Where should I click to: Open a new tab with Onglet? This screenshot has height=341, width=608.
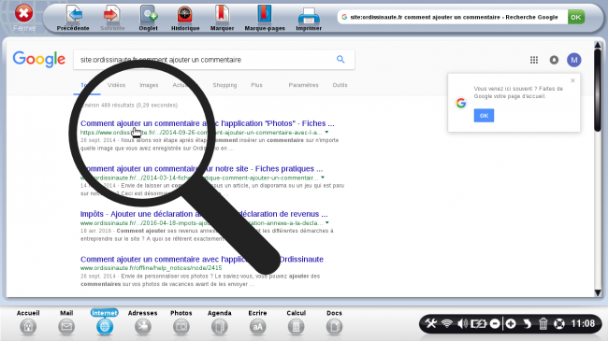(x=149, y=18)
